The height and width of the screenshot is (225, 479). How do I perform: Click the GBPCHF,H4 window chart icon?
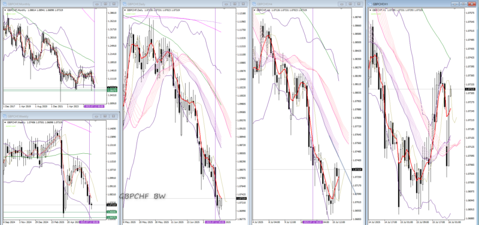click(x=253, y=4)
